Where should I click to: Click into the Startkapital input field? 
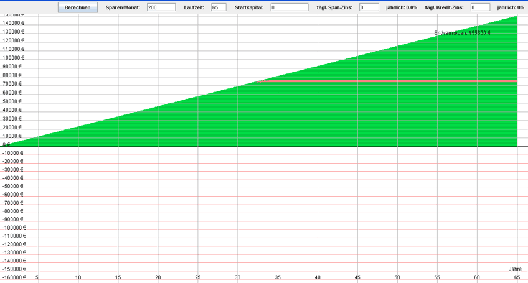tap(289, 7)
